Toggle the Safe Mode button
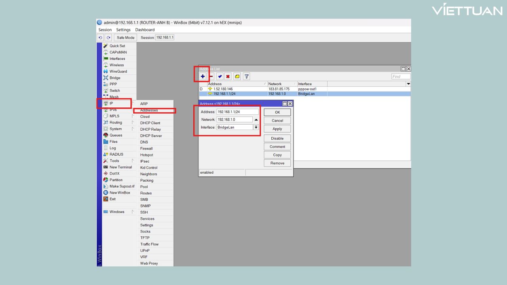The height and width of the screenshot is (285, 507). pyautogui.click(x=126, y=38)
